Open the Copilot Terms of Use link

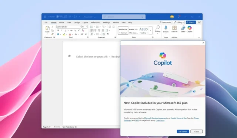pyautogui.click(x=178, y=118)
